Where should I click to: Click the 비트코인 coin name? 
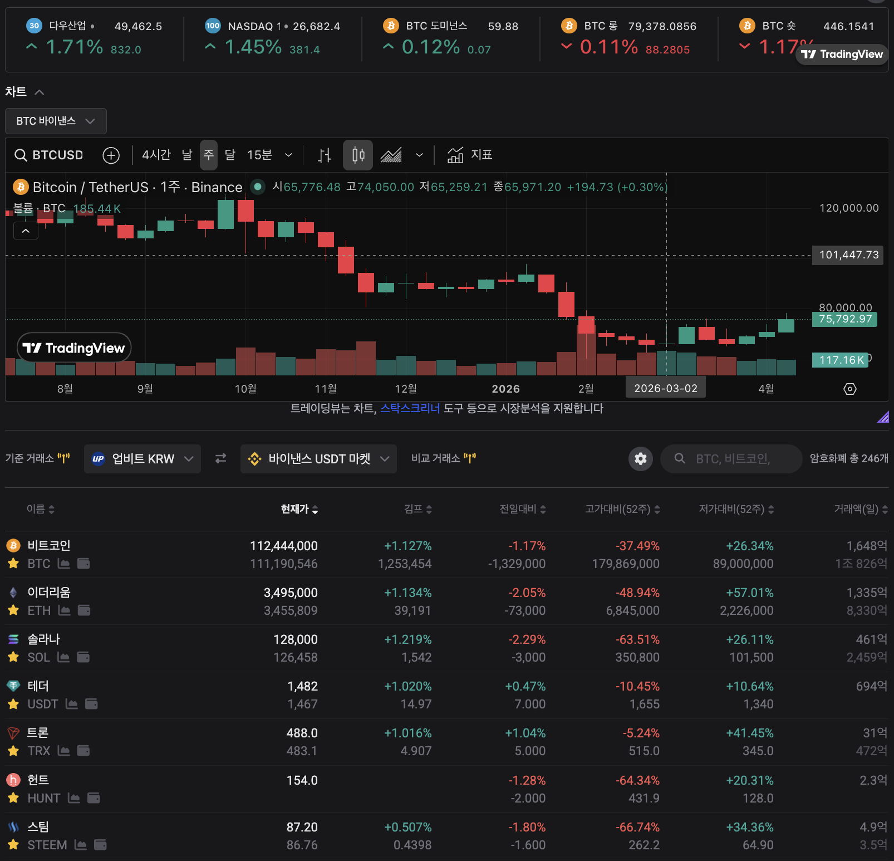pos(49,546)
